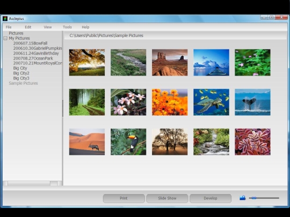Viewport: 290px width, 217px height.
Task: Click the Develop button
Action: 211,198
